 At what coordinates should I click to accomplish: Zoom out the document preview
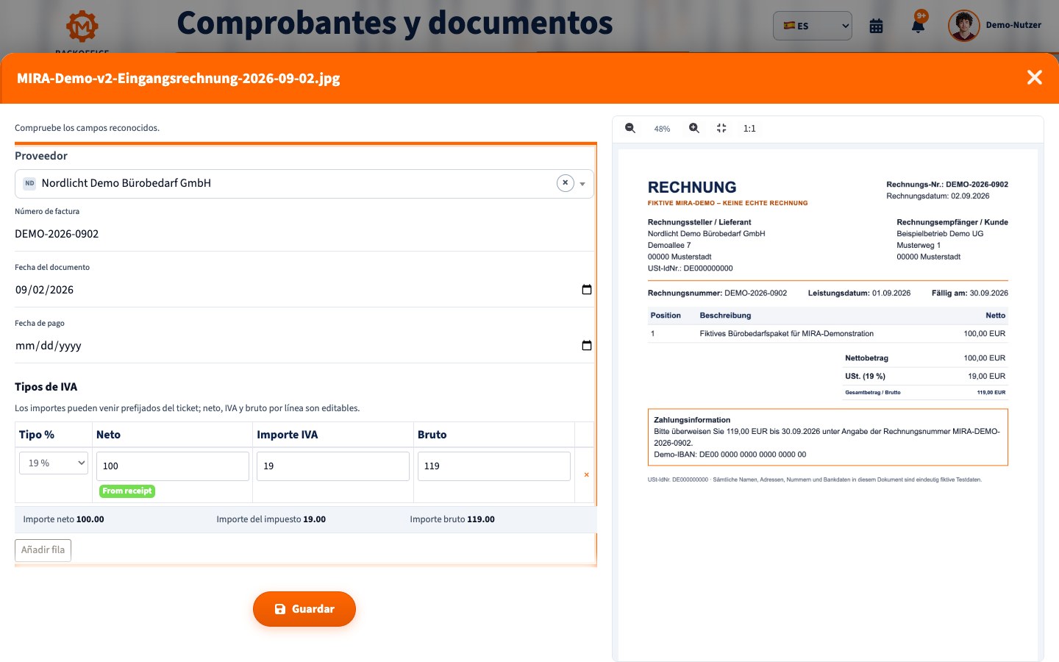coord(630,128)
